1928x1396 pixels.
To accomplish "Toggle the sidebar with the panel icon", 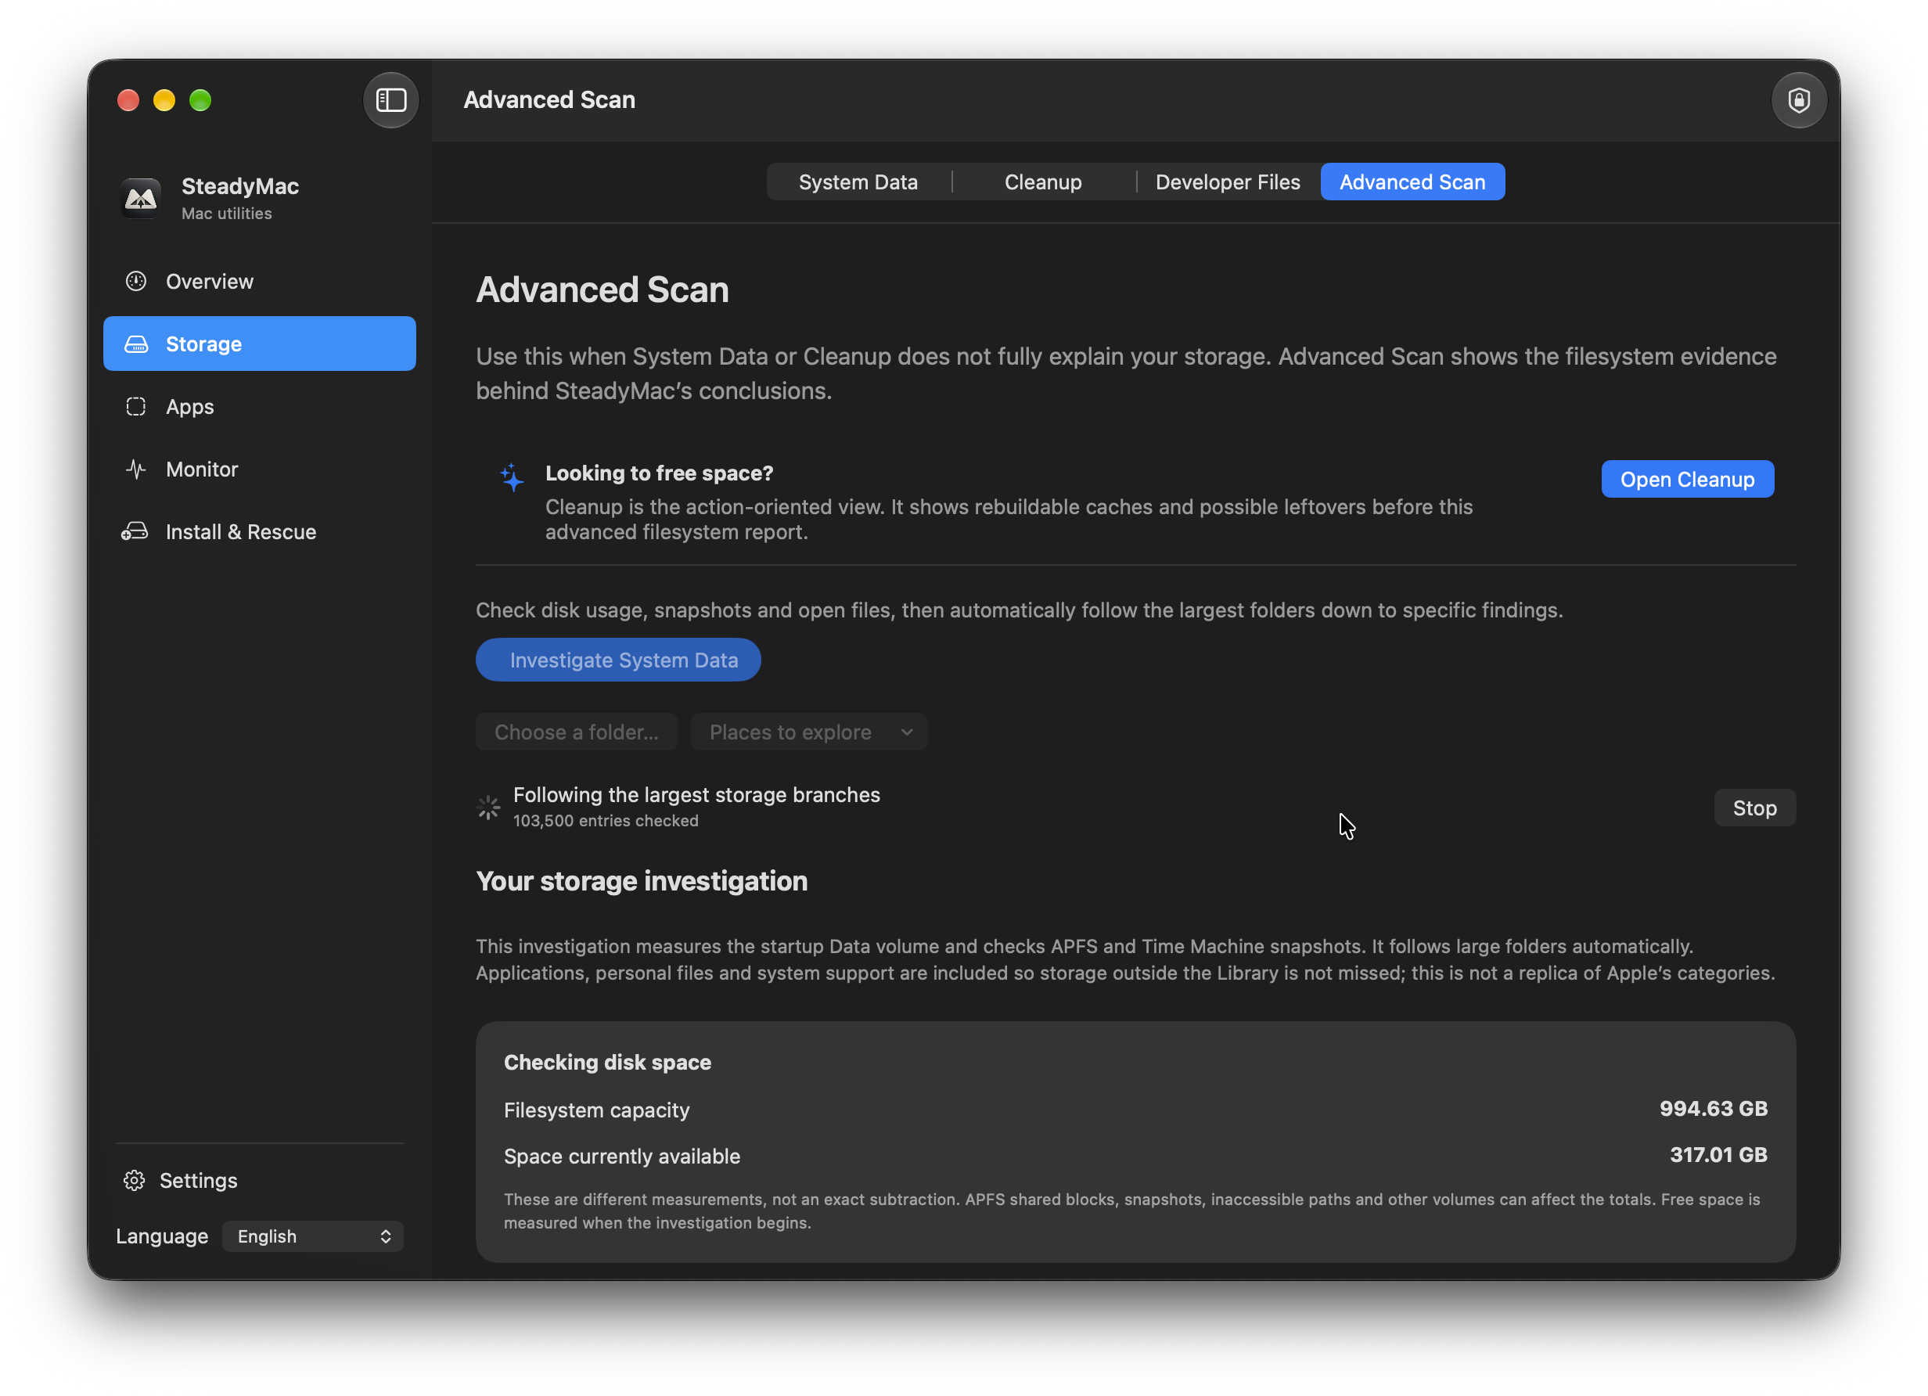I will coord(391,100).
